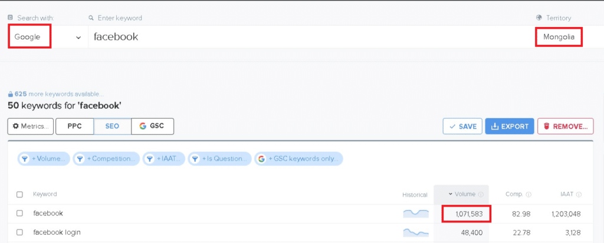Tick the checkbox for the facebook row

pos(19,214)
